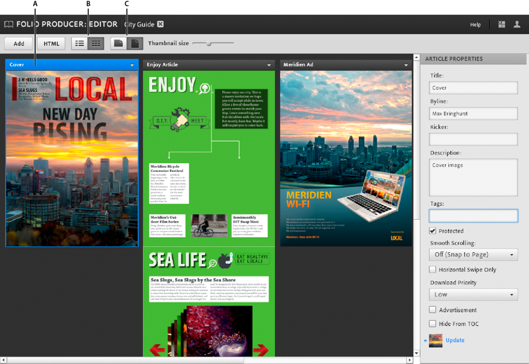Click the Update link

coord(454,340)
